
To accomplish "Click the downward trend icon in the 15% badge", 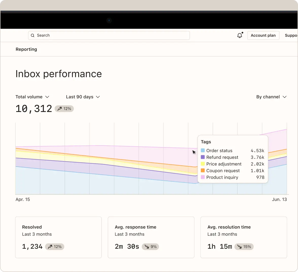I will (239, 246).
